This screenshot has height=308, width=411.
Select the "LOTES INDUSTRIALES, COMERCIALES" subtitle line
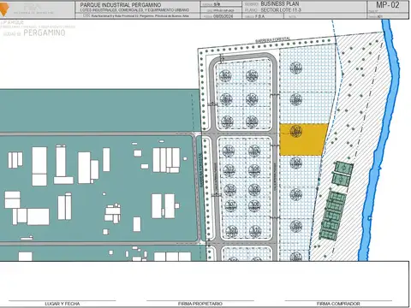(x=134, y=10)
